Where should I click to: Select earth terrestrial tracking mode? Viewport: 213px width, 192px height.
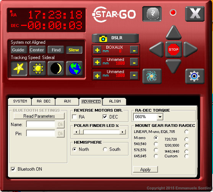(74, 69)
